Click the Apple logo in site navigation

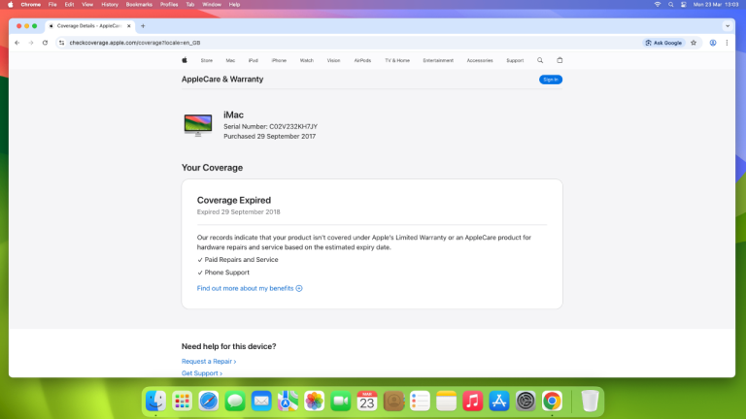tap(184, 60)
